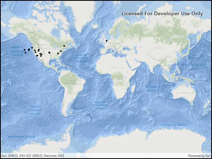Click the 'Licensed For Developer Use Only' watermark
This screenshot has height=159, width=212.
(162, 14)
